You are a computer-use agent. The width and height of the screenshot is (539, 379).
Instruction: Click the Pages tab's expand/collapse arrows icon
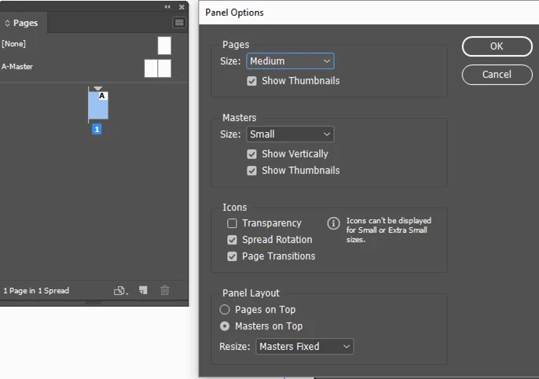[x=7, y=23]
